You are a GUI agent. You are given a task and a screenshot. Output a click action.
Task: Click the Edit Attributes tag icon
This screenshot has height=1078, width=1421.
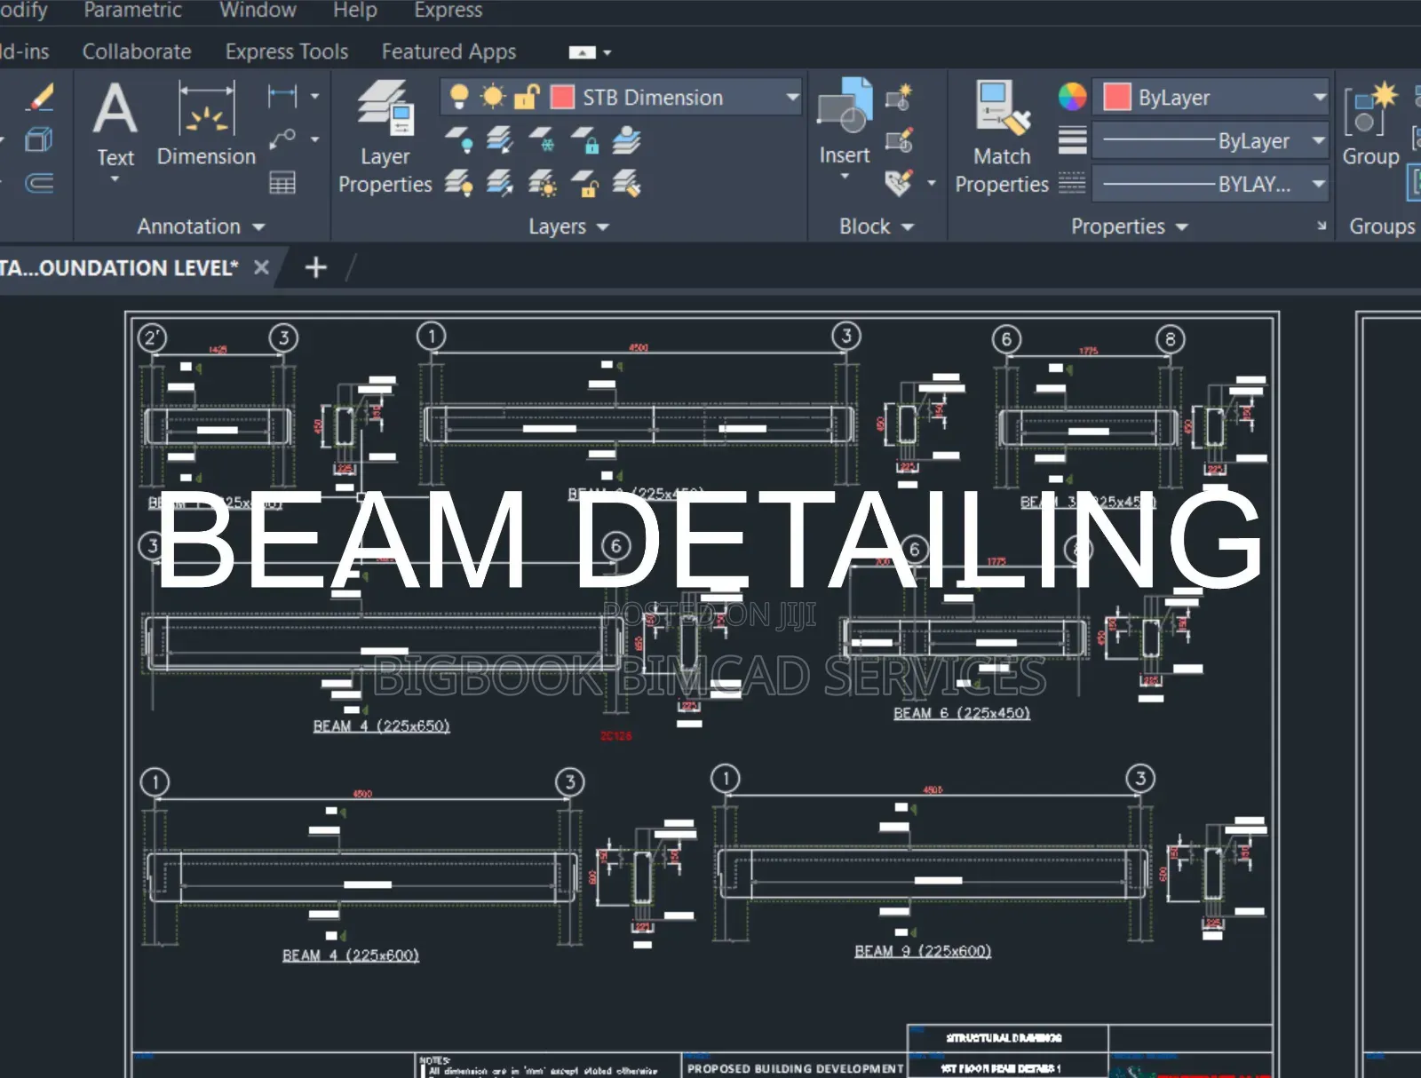(x=899, y=183)
